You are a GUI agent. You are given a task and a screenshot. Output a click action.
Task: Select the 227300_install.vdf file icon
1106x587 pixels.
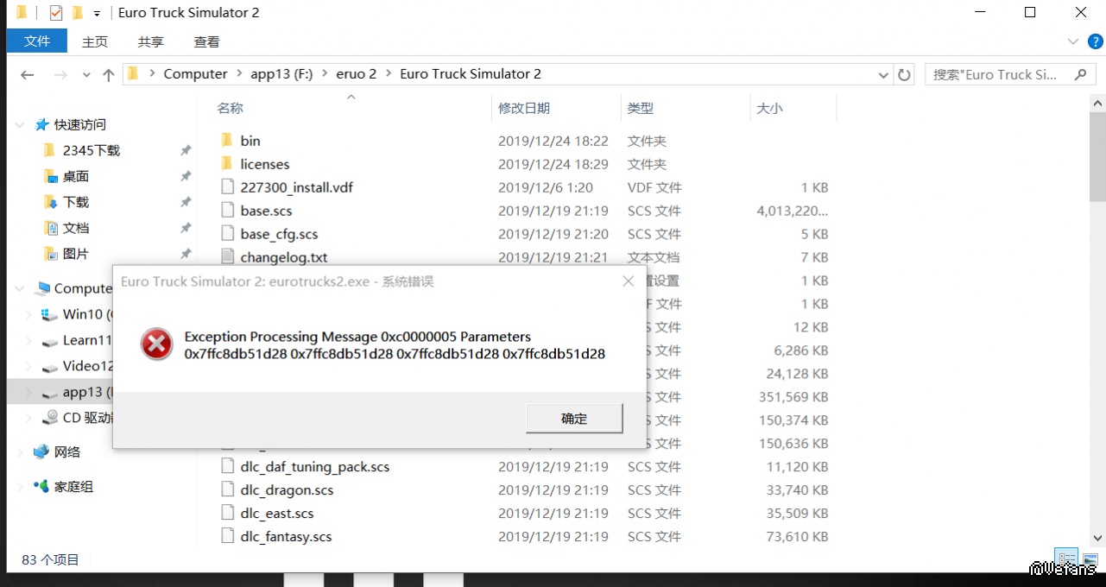(x=227, y=186)
